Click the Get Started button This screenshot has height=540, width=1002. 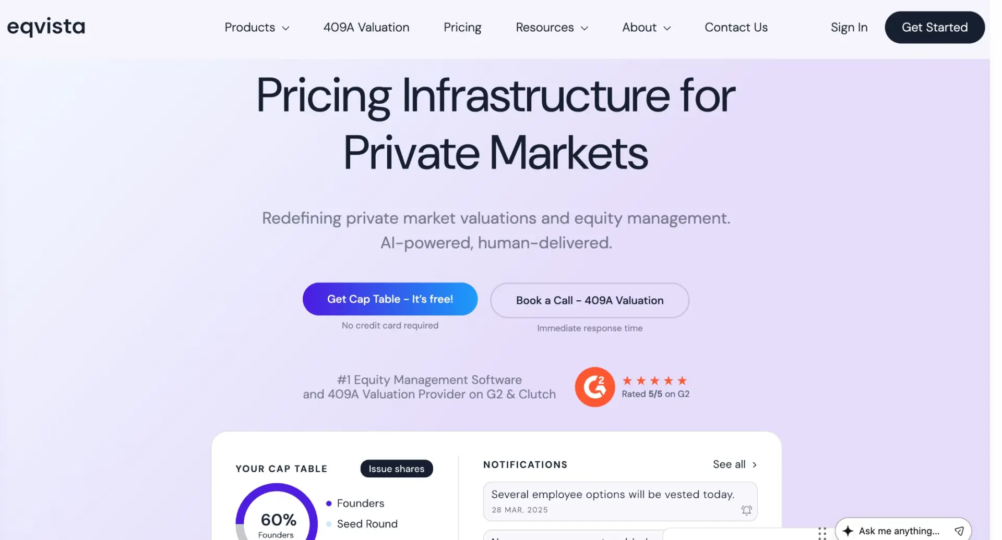coord(935,27)
